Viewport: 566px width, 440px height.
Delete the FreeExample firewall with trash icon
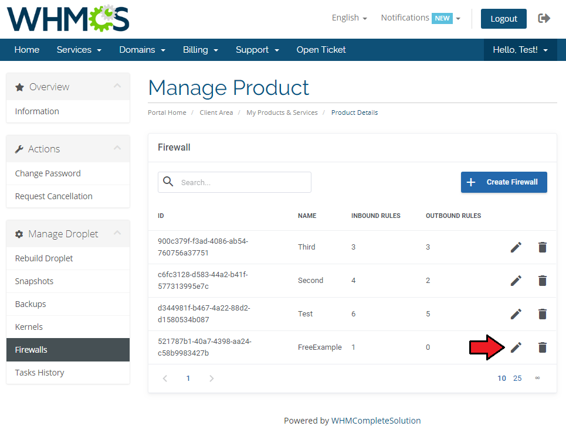pos(542,347)
